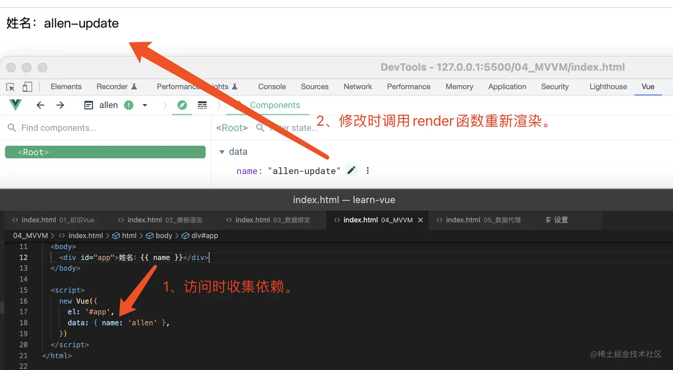Select the Vue DevTools tab

648,87
